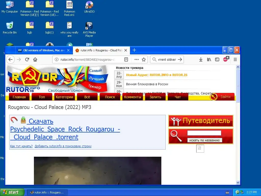Click scrollbar up arrow in browser

[238, 67]
